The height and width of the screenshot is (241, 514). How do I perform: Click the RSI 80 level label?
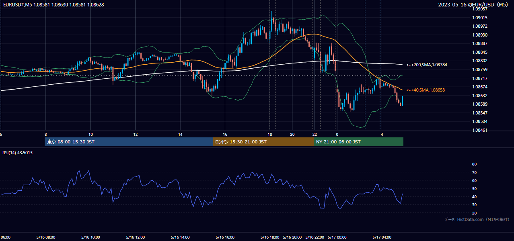474,164
